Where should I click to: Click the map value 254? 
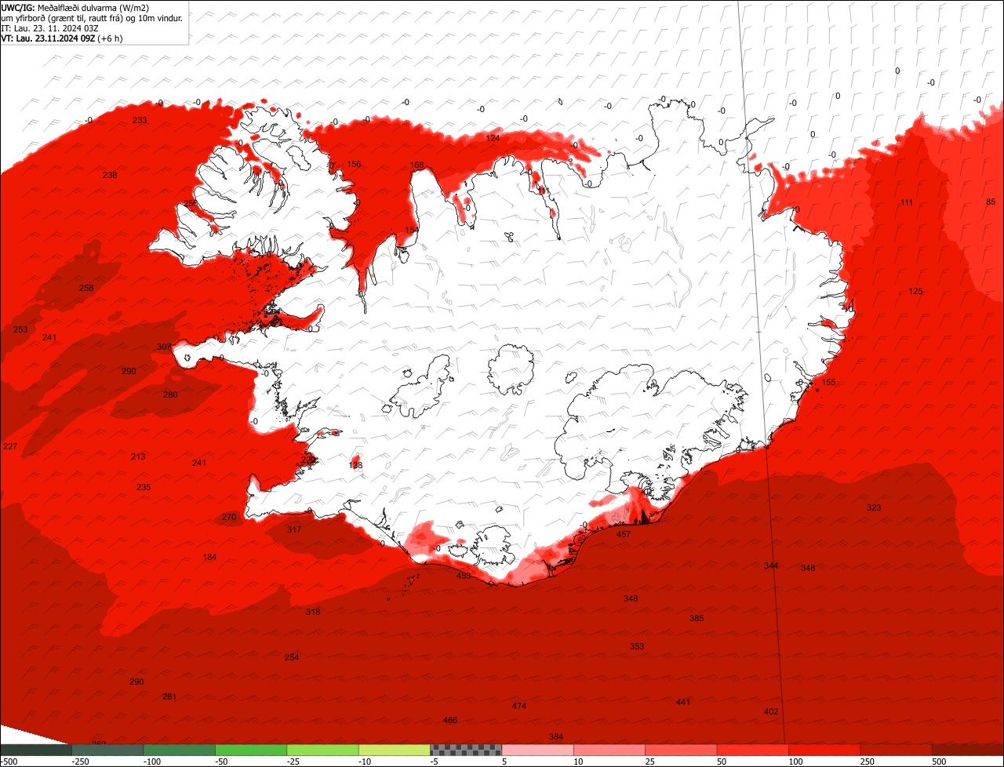[x=292, y=657]
